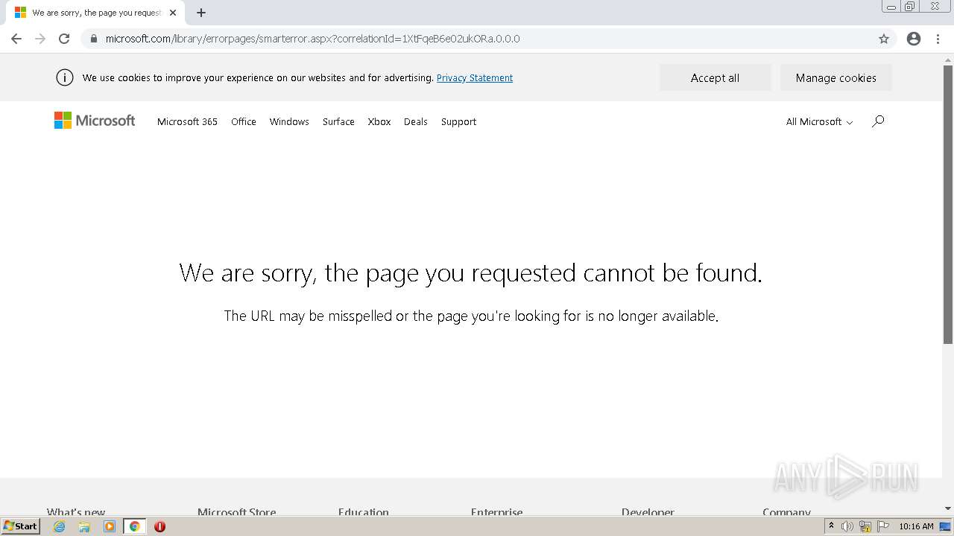This screenshot has height=536, width=954.
Task: Accept all cookies
Action: pos(715,77)
